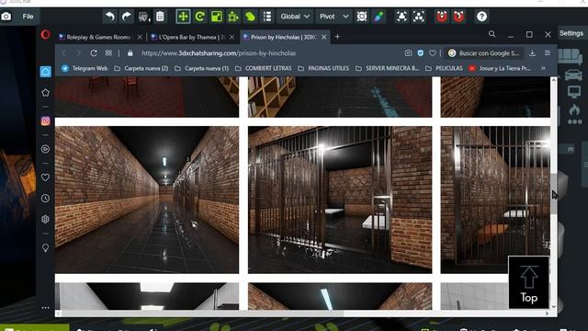
Task: Select the Scale tool in editor toolbar
Action: click(217, 17)
